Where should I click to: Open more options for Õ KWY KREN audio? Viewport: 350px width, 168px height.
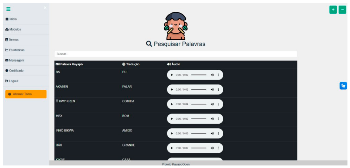(x=218, y=104)
